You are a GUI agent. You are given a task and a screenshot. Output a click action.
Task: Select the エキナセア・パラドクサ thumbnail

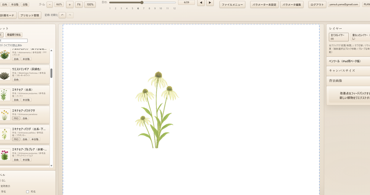pyautogui.click(x=5, y=115)
